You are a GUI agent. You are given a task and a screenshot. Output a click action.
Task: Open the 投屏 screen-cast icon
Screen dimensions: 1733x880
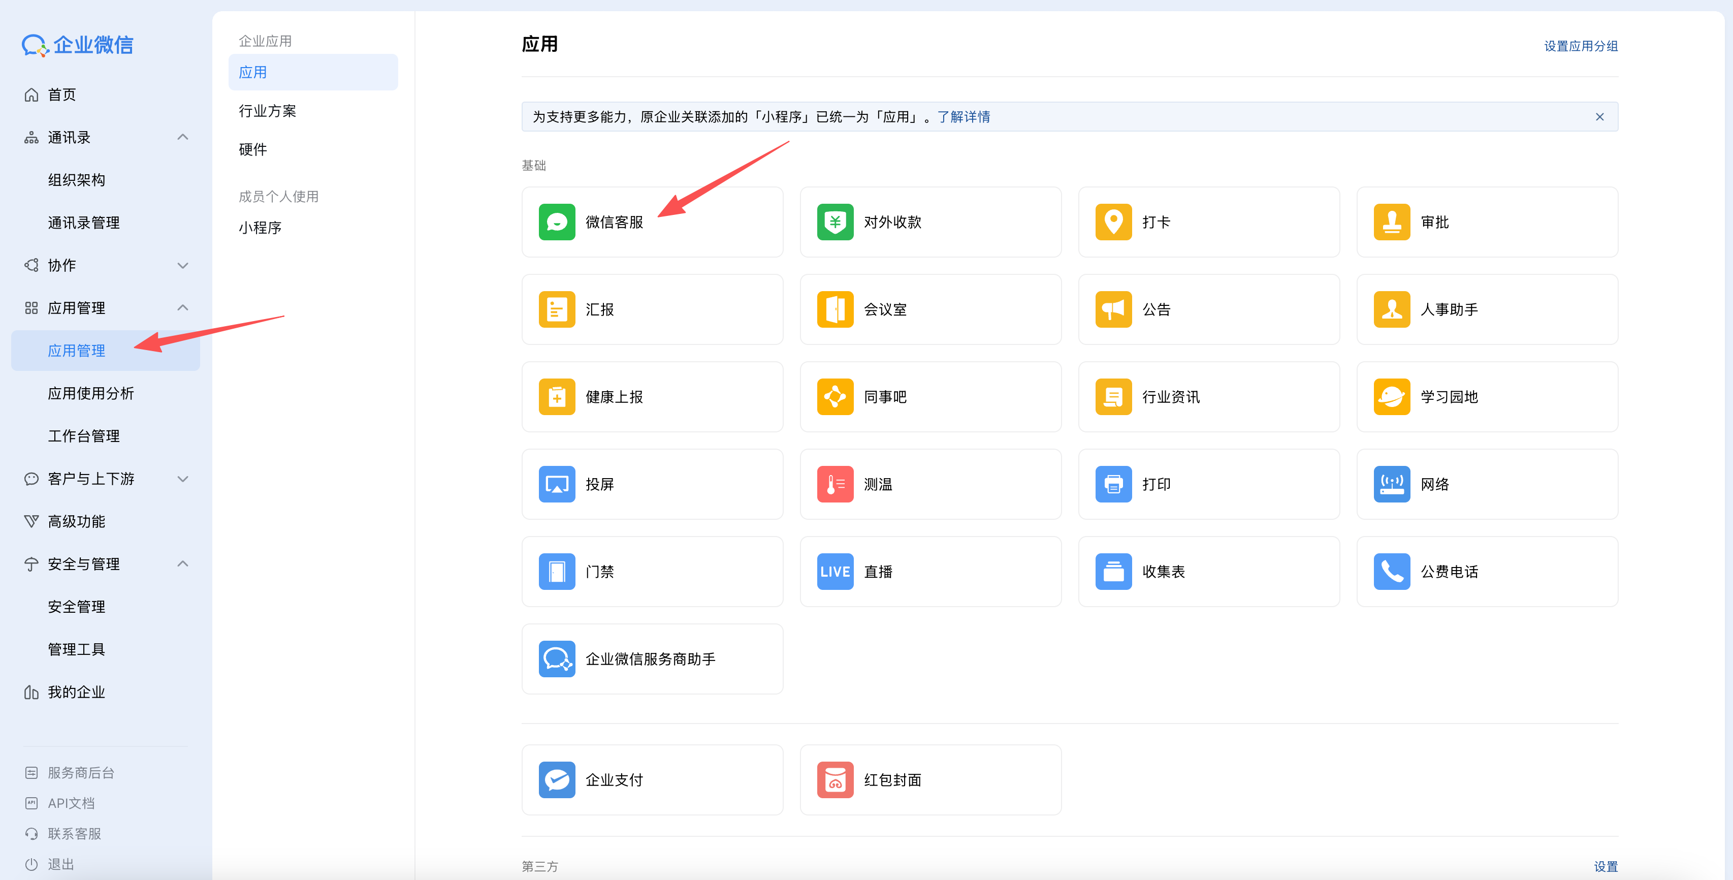click(x=556, y=484)
